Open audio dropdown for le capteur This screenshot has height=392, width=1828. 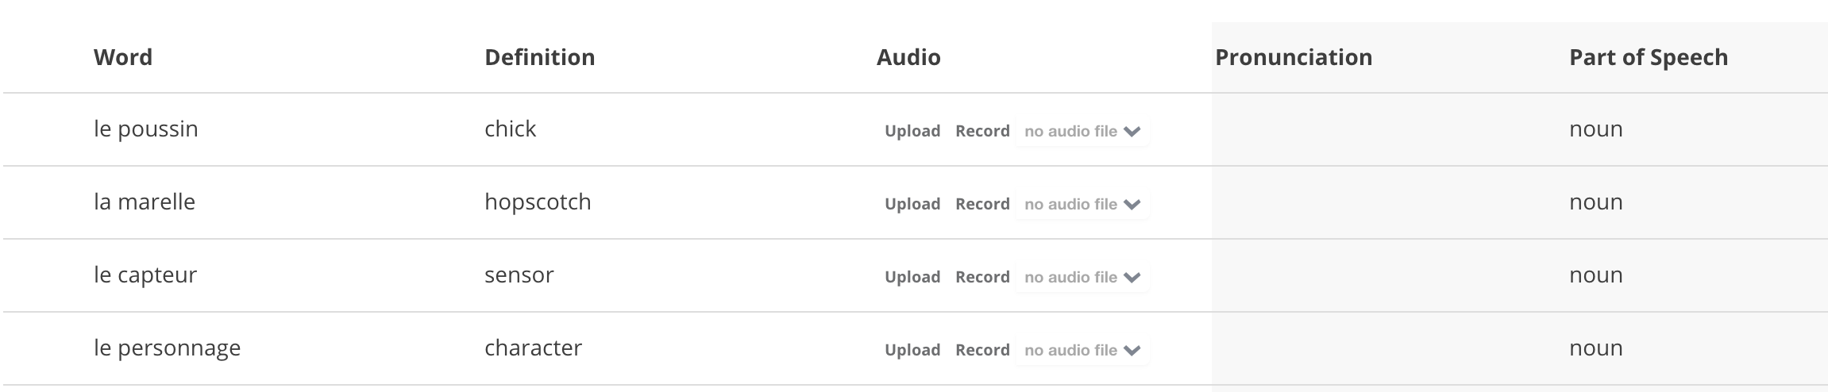[x=1082, y=278]
